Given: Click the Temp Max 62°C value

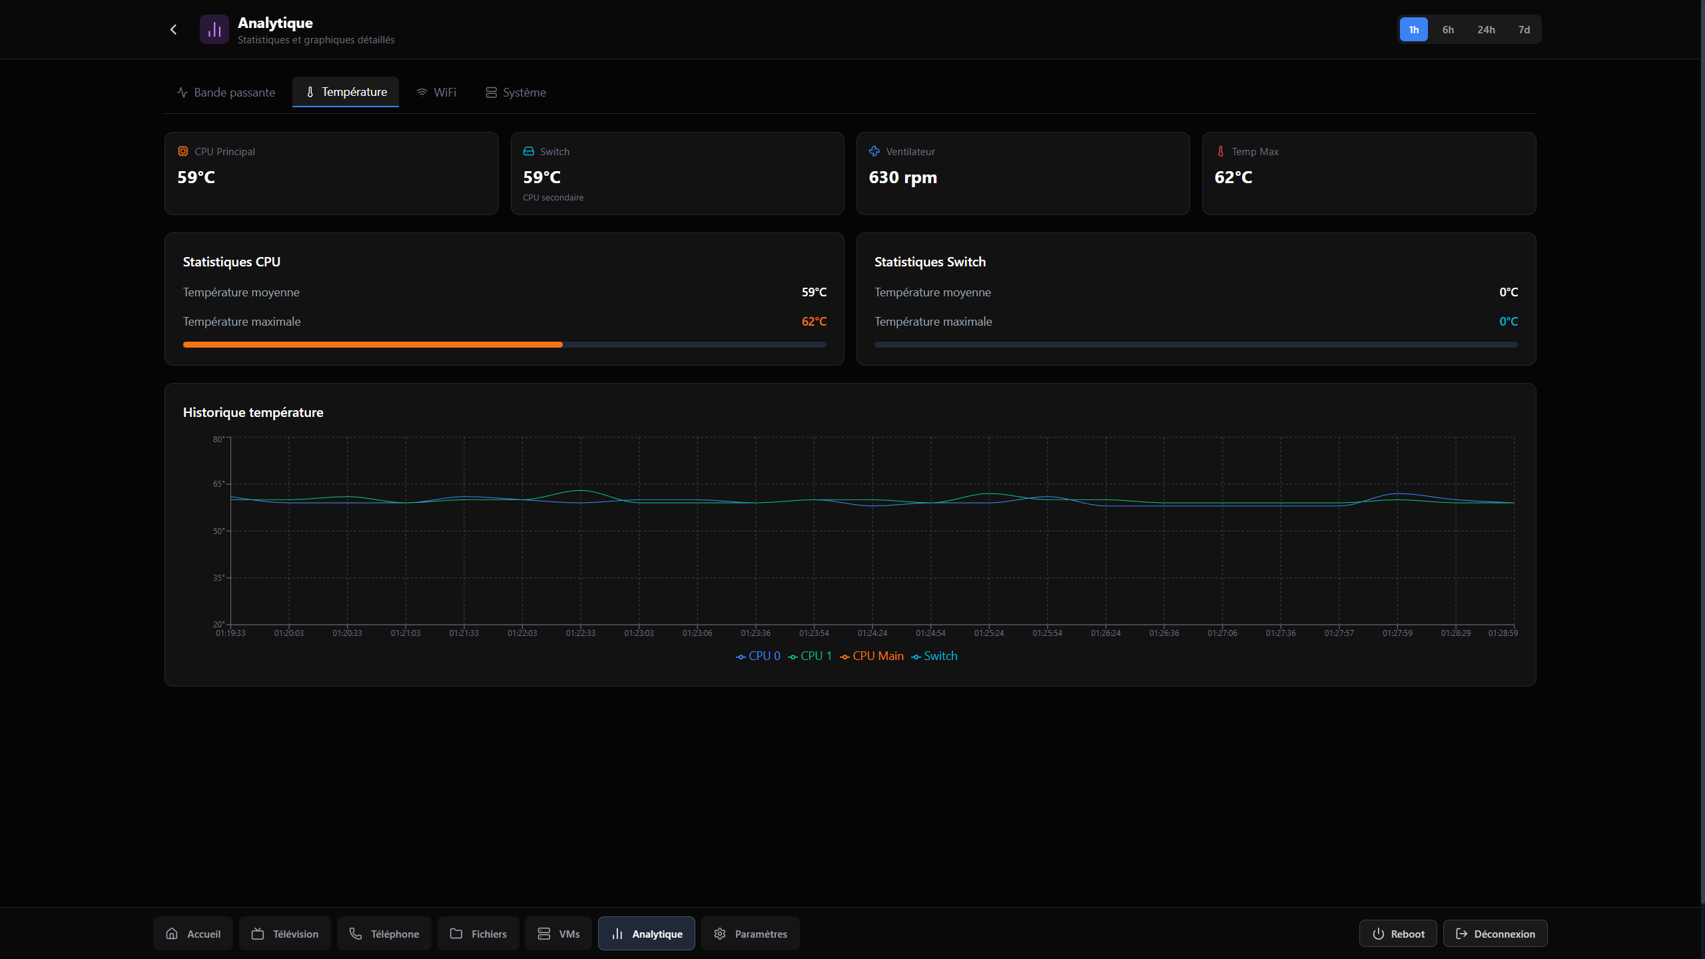Looking at the screenshot, I should (x=1233, y=177).
